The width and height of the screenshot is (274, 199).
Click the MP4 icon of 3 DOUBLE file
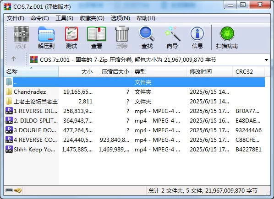click(9, 130)
